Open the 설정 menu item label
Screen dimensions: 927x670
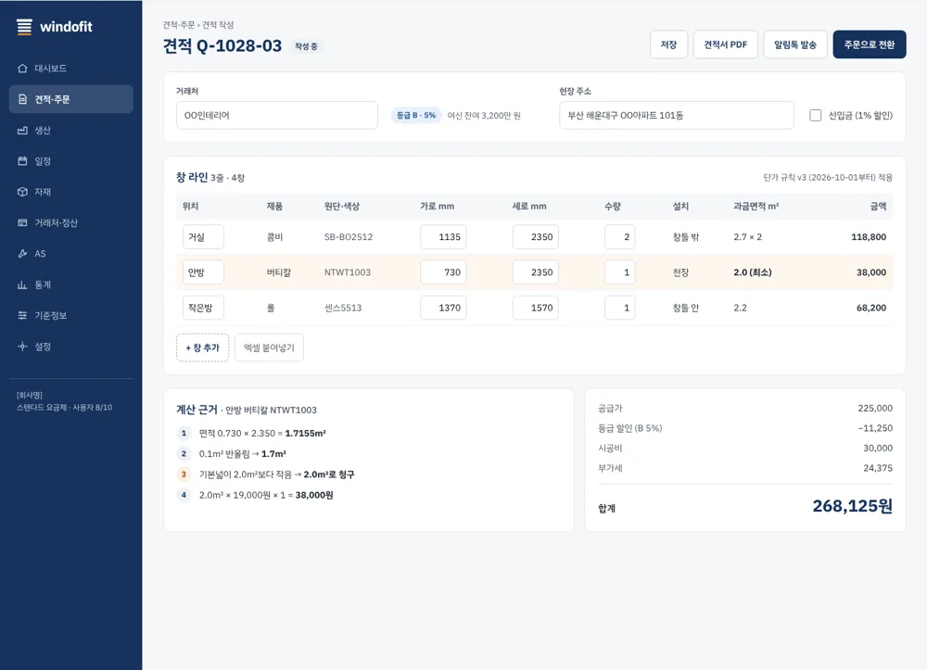click(x=43, y=347)
